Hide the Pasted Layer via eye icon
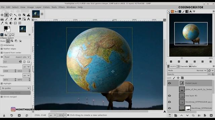215x120 pixels. click(x=169, y=83)
